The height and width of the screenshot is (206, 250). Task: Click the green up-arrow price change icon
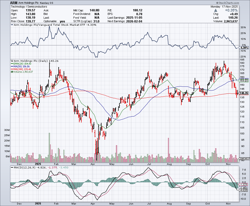(x=215, y=10)
